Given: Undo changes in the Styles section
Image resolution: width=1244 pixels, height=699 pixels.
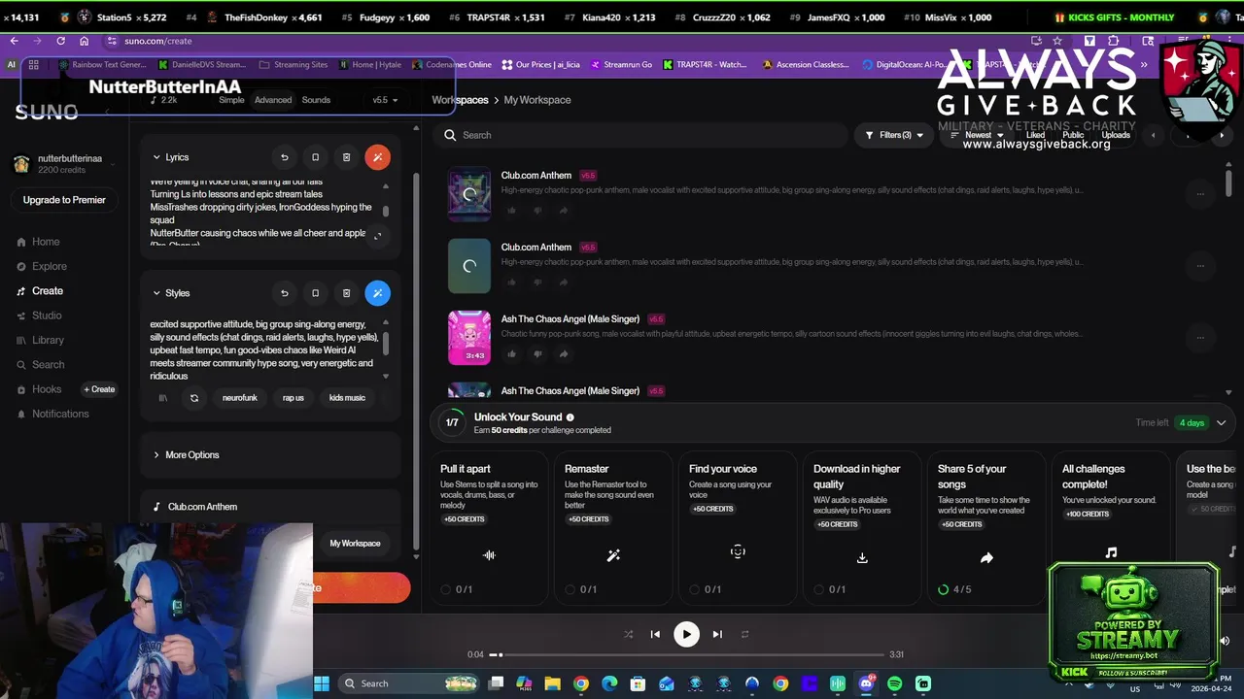Looking at the screenshot, I should click(x=284, y=293).
